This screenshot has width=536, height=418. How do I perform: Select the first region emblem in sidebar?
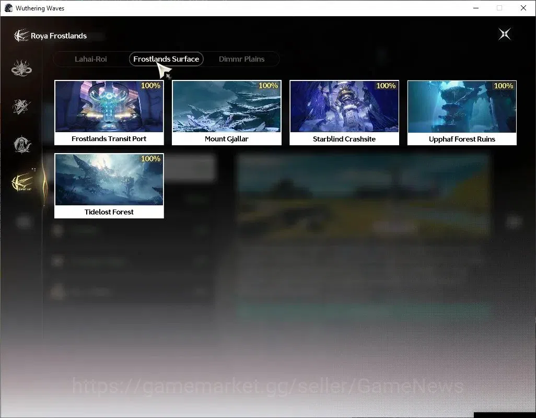click(x=21, y=68)
